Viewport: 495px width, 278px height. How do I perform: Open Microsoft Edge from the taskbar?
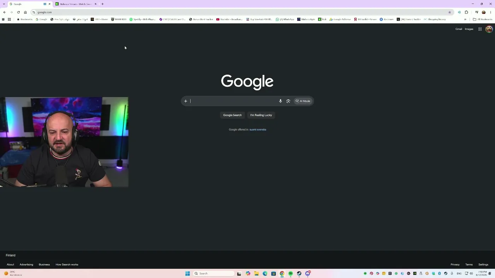(265, 273)
